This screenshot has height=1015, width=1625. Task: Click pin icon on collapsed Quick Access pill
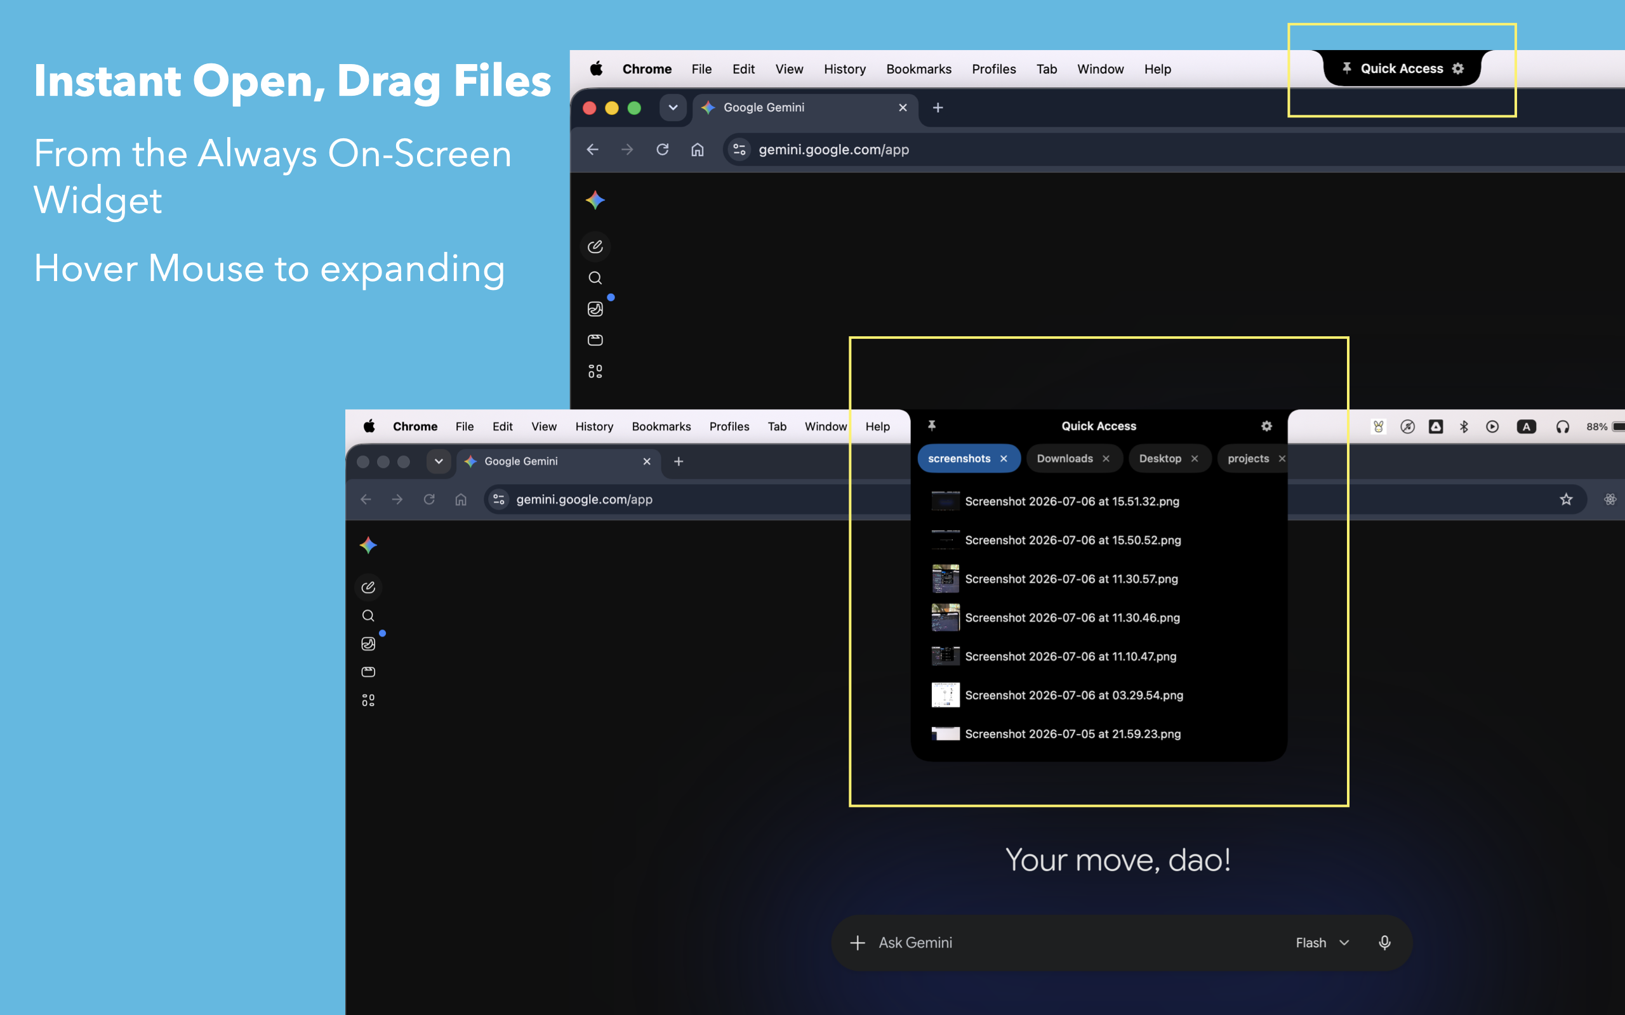click(x=1346, y=69)
